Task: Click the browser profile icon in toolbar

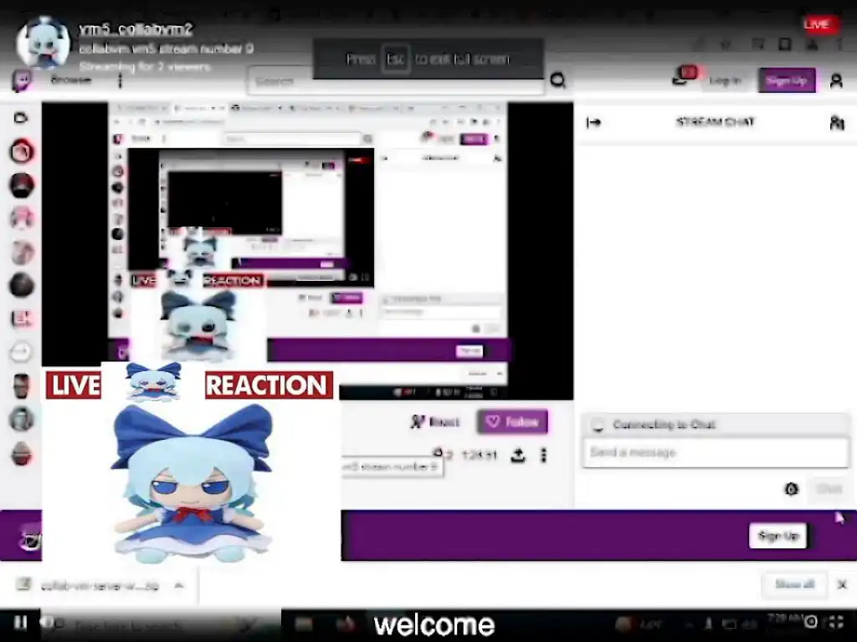Action: (812, 44)
